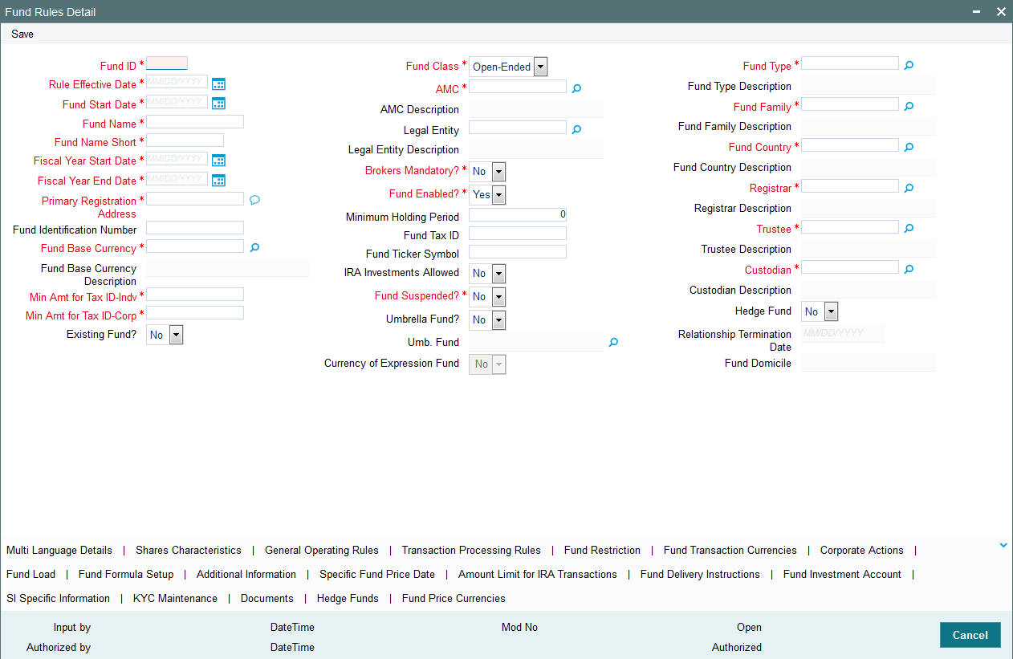Viewport: 1013px width, 659px height.
Task: Open Transaction Processing Rules tab
Action: (471, 551)
